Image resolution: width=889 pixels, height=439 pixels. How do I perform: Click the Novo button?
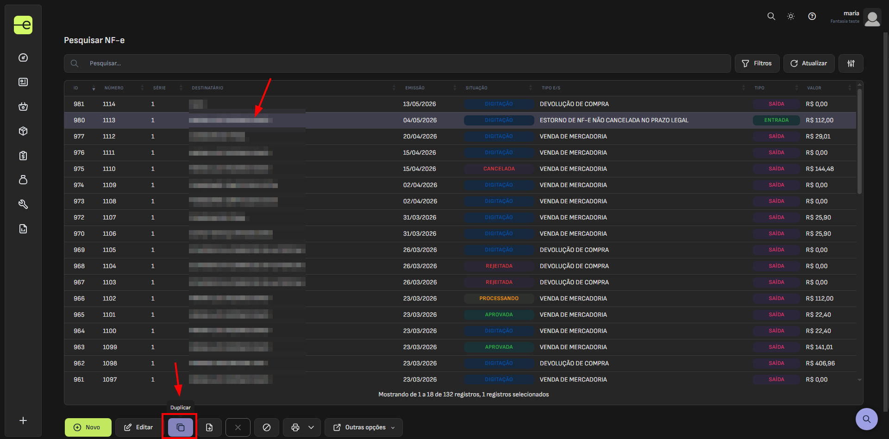(x=88, y=427)
